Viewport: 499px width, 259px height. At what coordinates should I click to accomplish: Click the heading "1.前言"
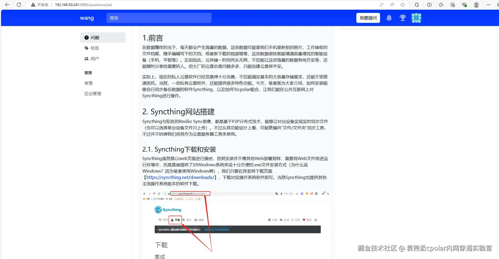[153, 38]
